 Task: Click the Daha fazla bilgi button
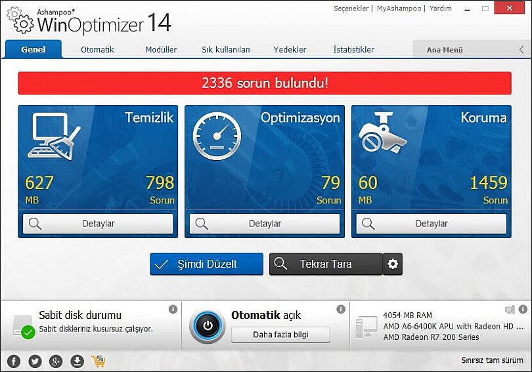[x=280, y=335]
